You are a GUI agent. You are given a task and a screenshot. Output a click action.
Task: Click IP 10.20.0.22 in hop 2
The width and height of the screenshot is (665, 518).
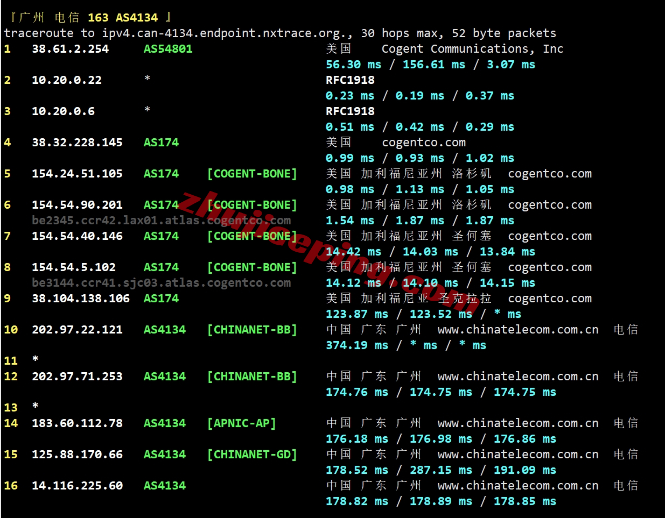coord(67,80)
